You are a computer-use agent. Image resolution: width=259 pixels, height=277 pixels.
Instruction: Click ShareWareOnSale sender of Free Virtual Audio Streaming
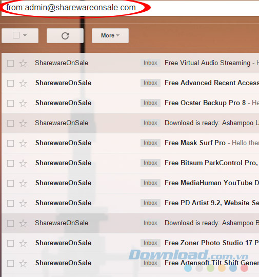click(62, 63)
